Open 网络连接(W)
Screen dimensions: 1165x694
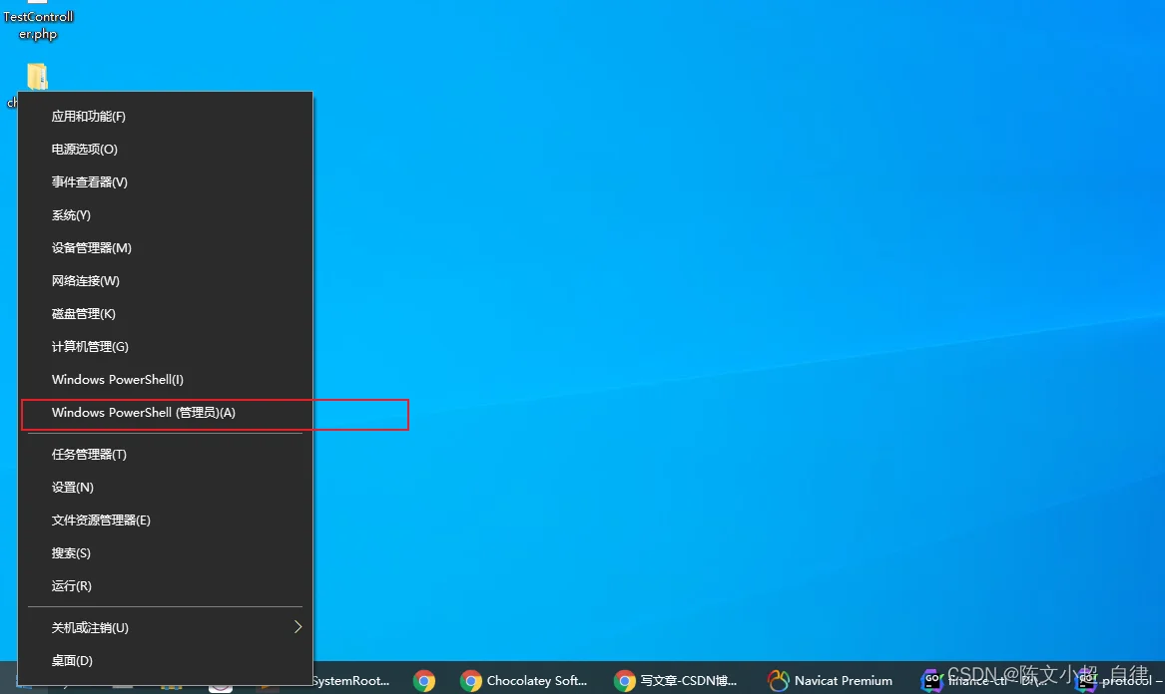coord(165,280)
